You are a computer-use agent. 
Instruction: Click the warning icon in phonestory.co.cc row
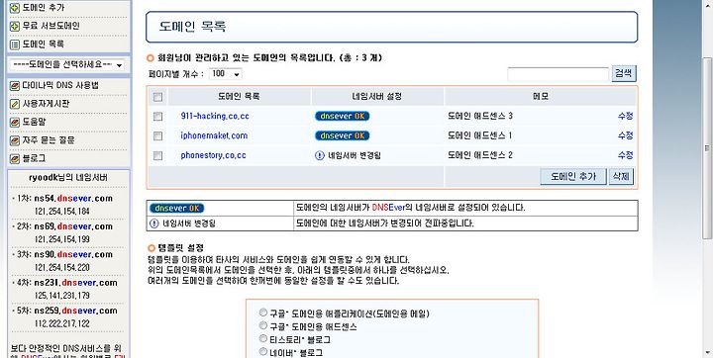[320, 155]
